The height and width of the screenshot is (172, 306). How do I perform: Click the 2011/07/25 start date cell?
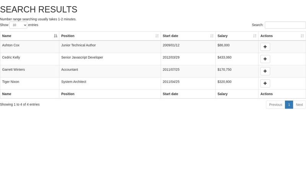pos(188,71)
